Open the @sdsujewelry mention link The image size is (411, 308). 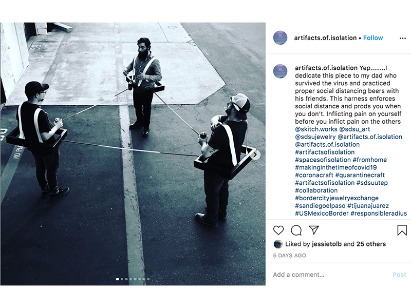point(315,137)
